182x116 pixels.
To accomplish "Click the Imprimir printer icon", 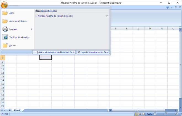I will tap(5, 29).
